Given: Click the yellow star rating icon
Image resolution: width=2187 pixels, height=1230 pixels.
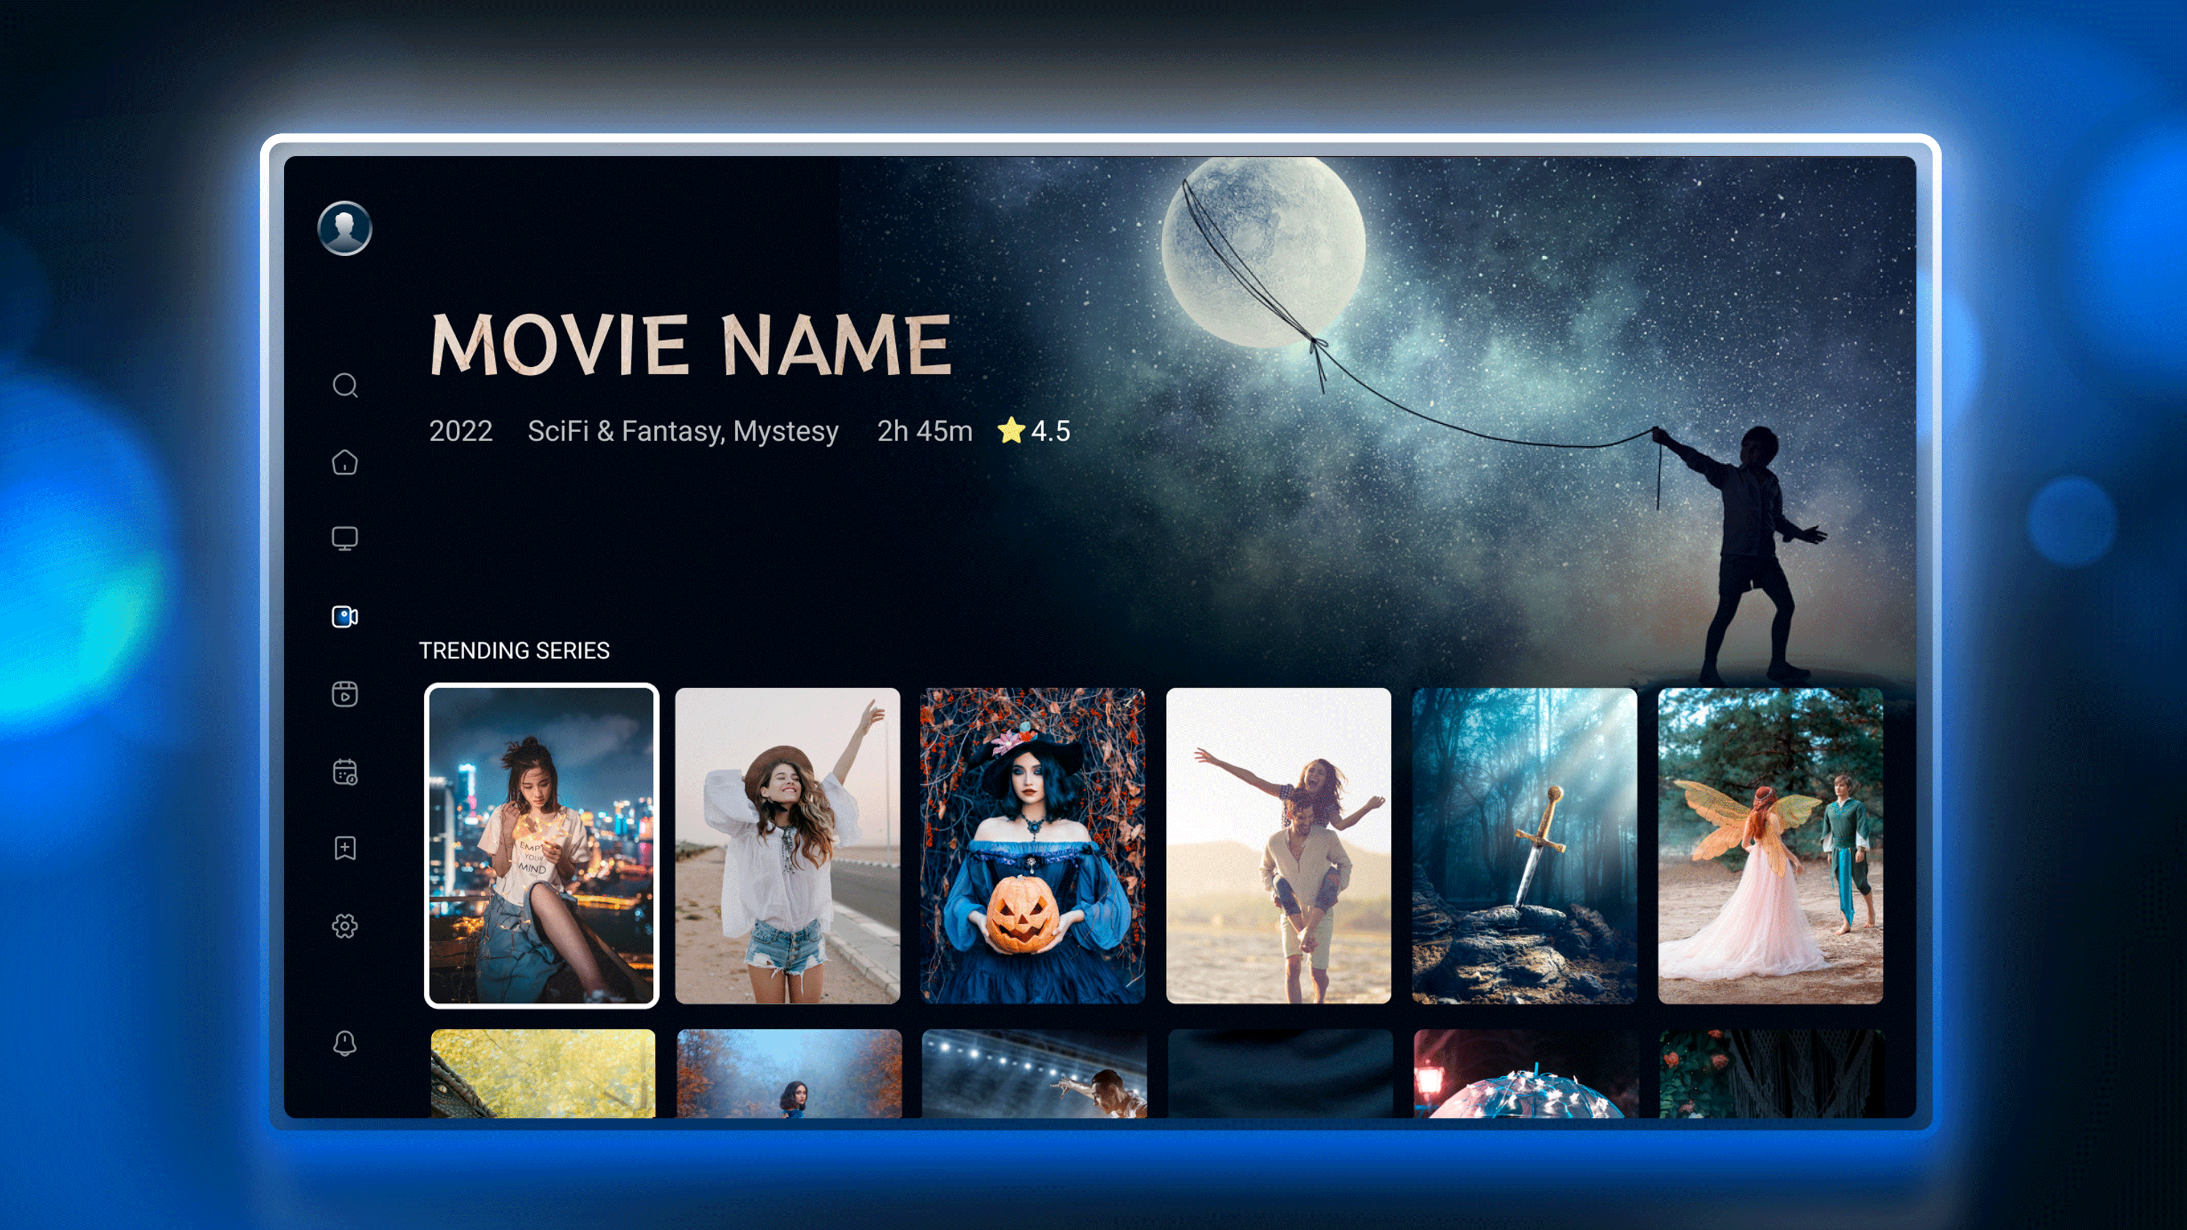Looking at the screenshot, I should pos(1011,430).
